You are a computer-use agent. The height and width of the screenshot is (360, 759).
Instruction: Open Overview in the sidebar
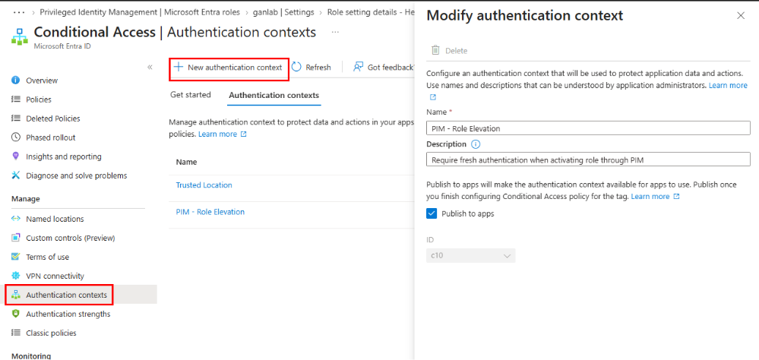pyautogui.click(x=42, y=81)
